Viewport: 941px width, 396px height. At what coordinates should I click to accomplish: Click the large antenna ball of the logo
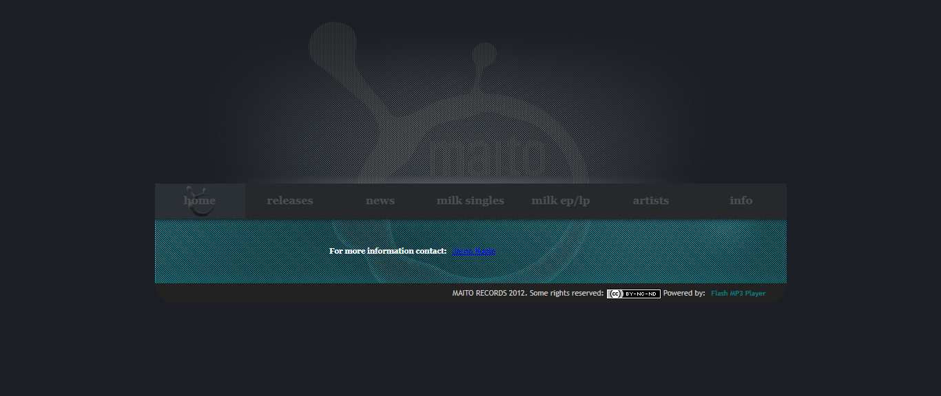click(332, 43)
